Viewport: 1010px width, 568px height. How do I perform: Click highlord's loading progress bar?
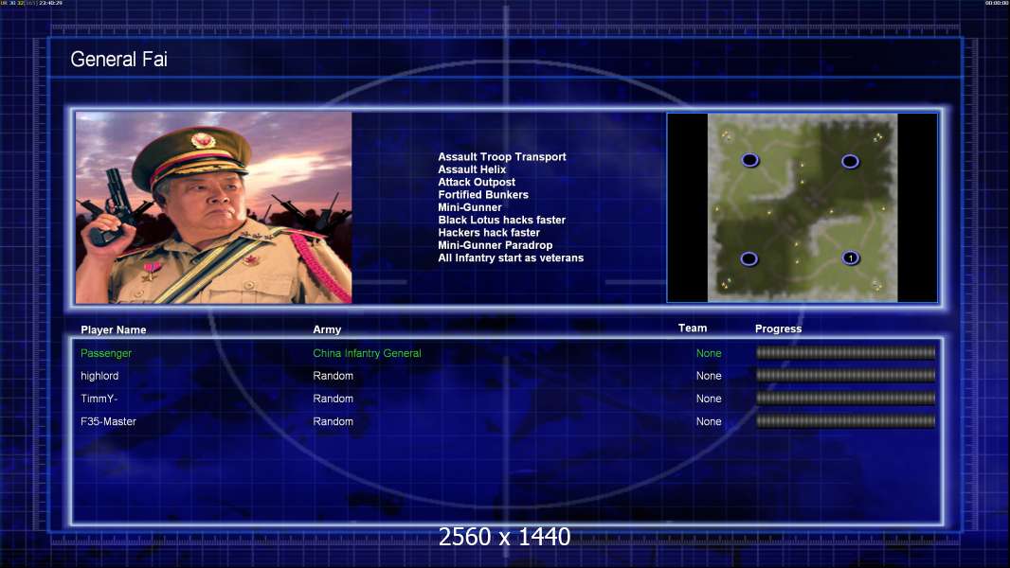pos(845,375)
